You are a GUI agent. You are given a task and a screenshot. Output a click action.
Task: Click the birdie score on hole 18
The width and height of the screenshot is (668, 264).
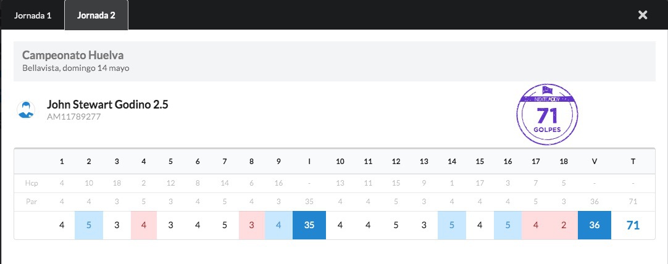[564, 225]
